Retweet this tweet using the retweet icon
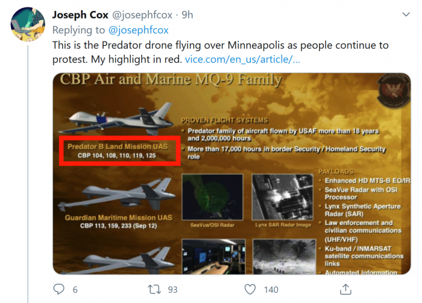Viewport: 422px width, 303px height. pos(154,289)
